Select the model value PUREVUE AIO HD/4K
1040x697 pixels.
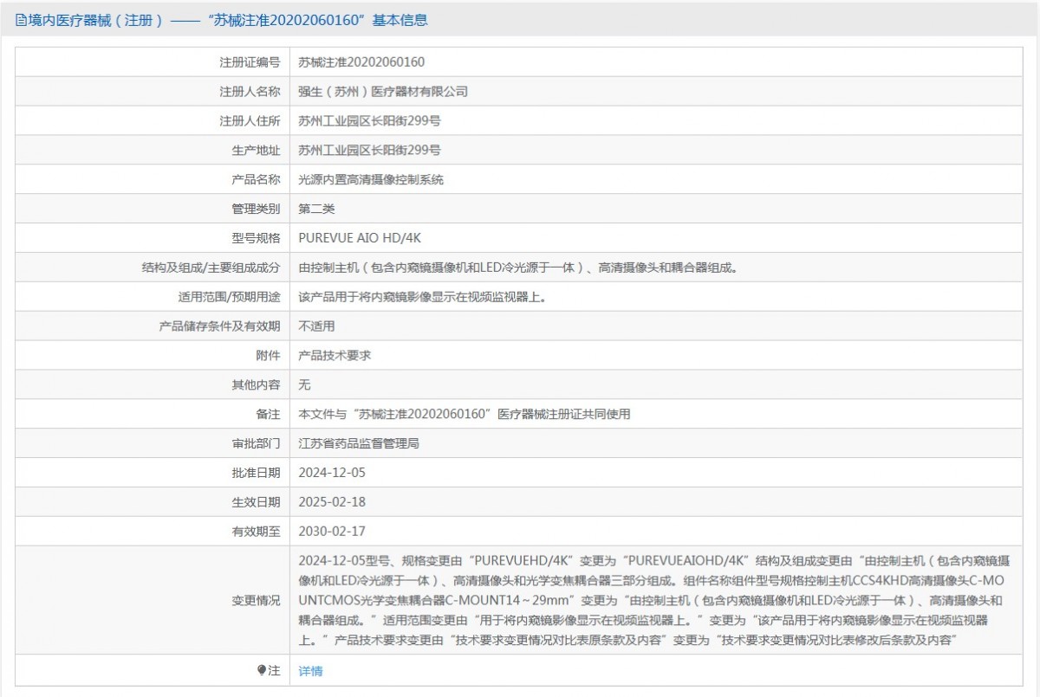pyautogui.click(x=360, y=238)
